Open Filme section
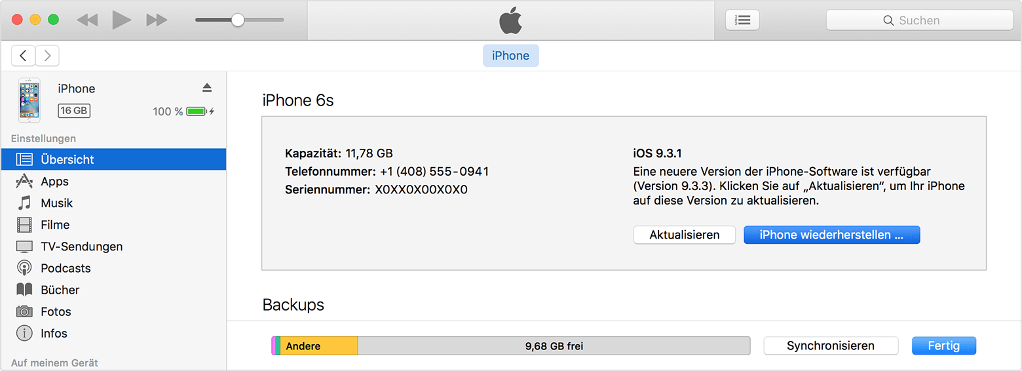This screenshot has width=1022, height=371. coord(55,225)
